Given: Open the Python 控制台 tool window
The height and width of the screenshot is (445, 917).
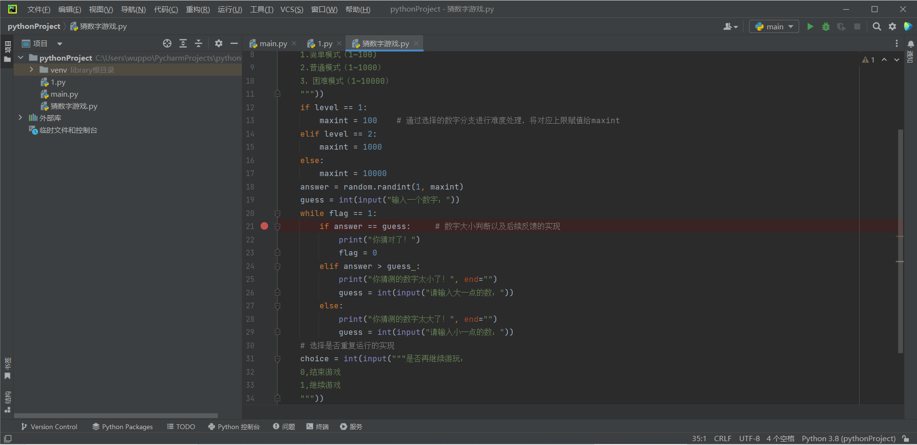Looking at the screenshot, I should (x=234, y=427).
